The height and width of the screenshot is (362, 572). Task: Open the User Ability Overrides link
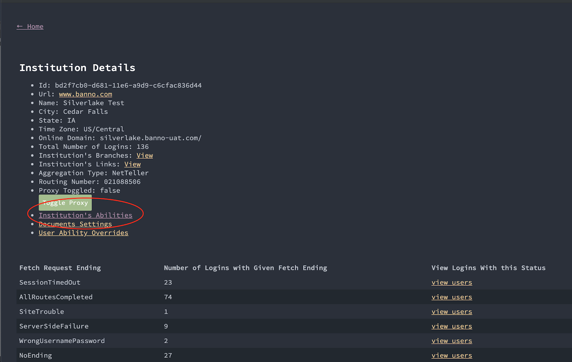coord(83,233)
